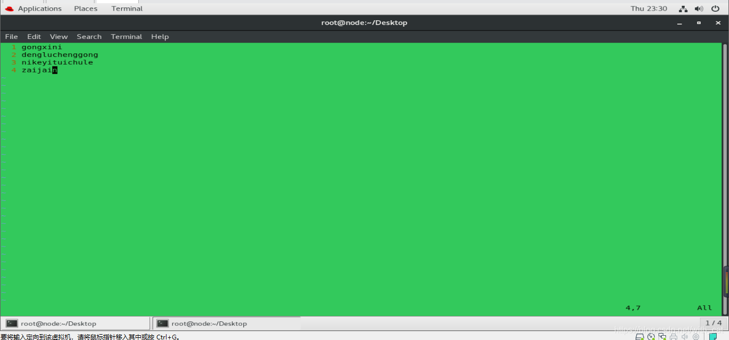This screenshot has width=729, height=340.
Task: Minimize the root@node terminal window
Action: 679,23
